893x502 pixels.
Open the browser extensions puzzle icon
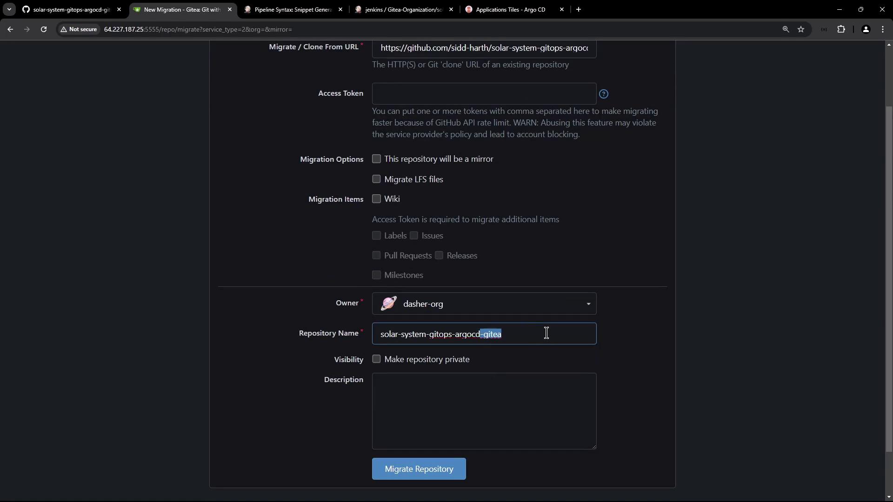point(841,29)
